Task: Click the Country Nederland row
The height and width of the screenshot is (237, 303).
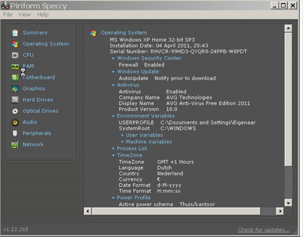Action: (151, 174)
